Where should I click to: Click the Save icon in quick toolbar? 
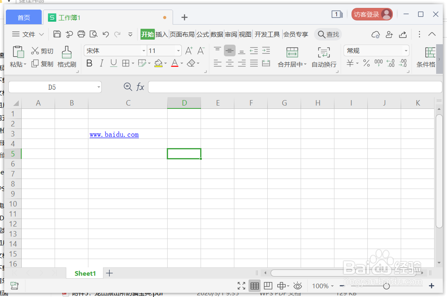click(57, 34)
